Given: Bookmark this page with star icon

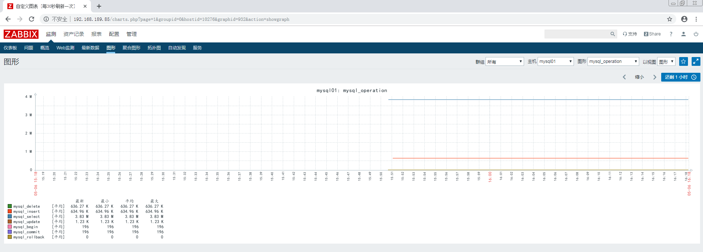Looking at the screenshot, I should click(x=670, y=19).
